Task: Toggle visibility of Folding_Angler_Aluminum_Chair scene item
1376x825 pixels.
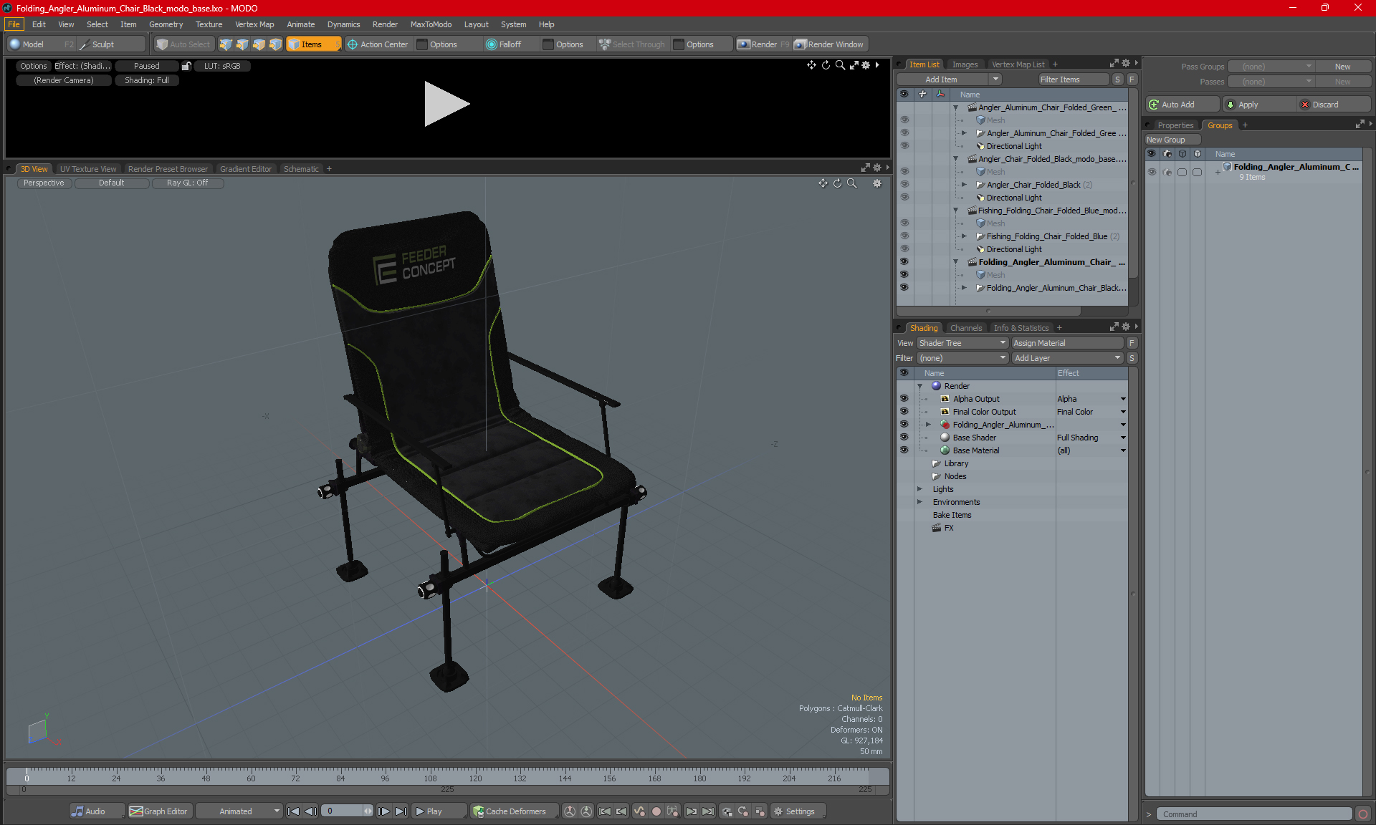Action: (904, 262)
